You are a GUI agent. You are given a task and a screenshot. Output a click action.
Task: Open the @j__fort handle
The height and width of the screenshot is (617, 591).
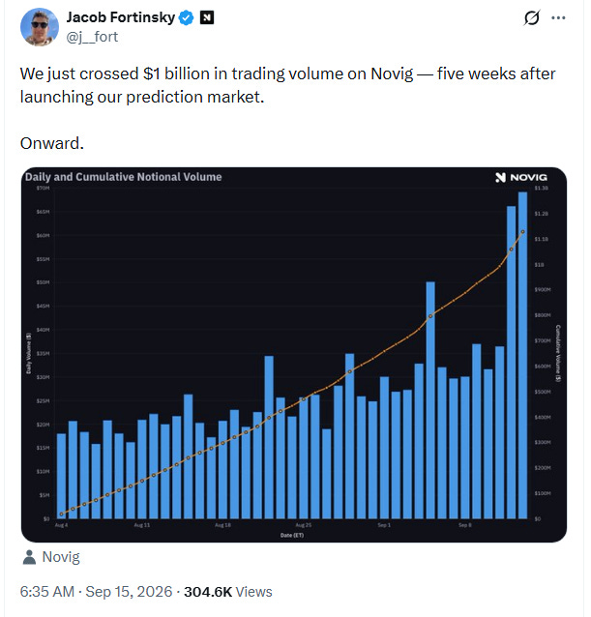tap(92, 37)
